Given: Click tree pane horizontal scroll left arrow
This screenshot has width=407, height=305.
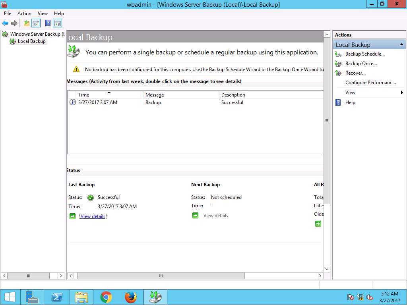Looking at the screenshot, I should [x=4, y=276].
